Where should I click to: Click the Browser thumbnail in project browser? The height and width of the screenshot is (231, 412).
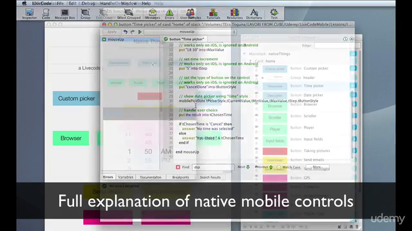click(x=275, y=106)
